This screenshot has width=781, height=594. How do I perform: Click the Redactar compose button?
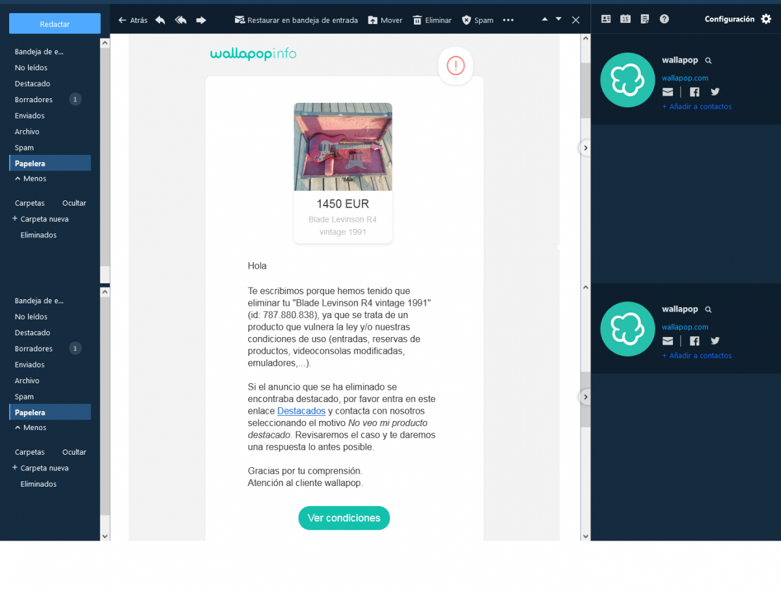pos(55,23)
